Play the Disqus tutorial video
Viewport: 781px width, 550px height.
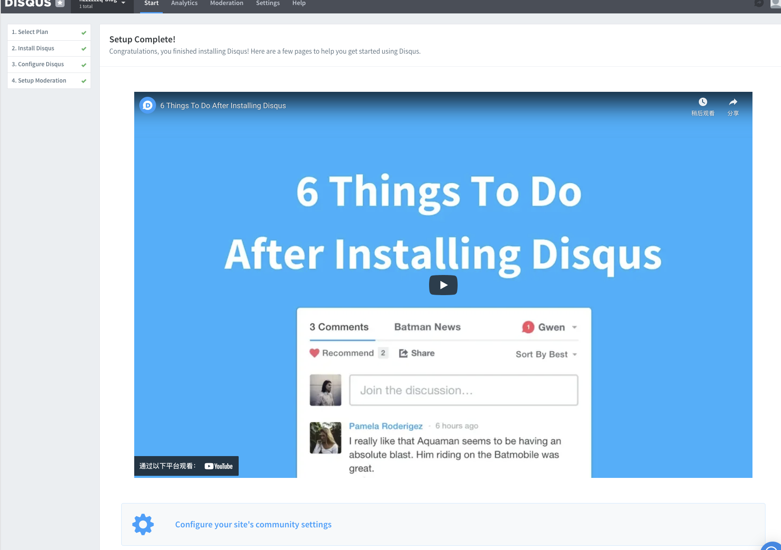point(443,285)
